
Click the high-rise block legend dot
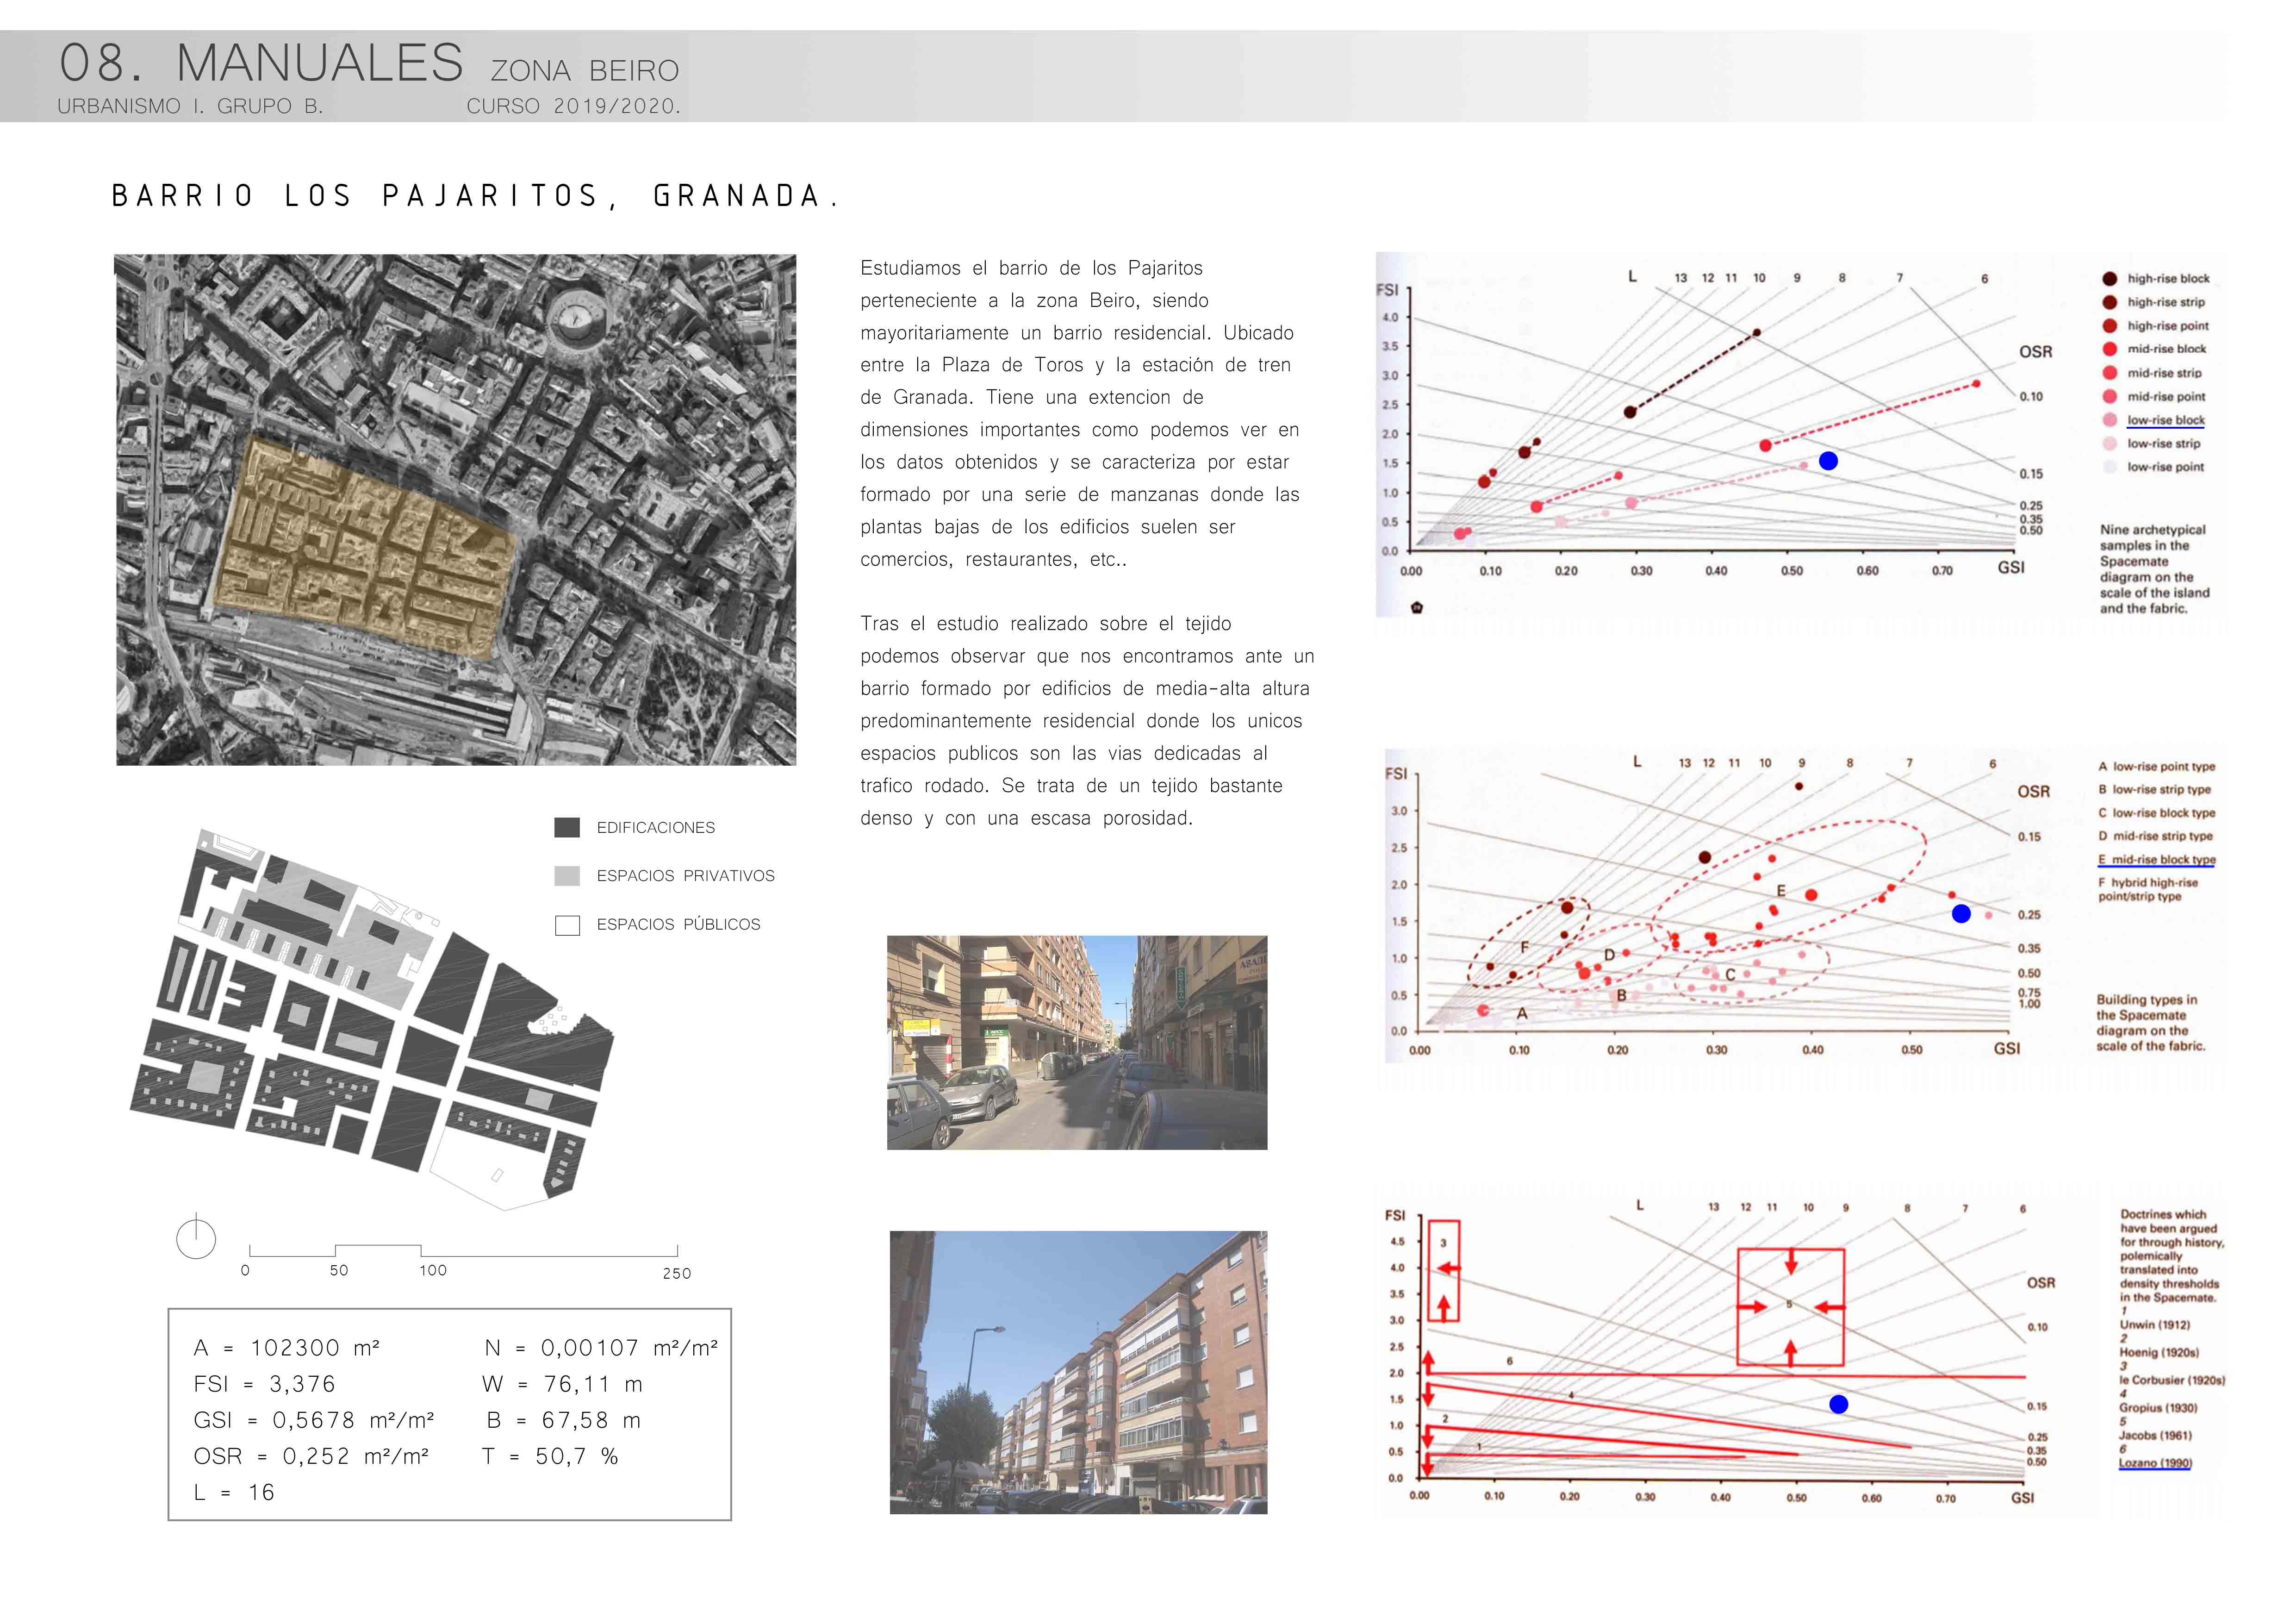point(2109,279)
